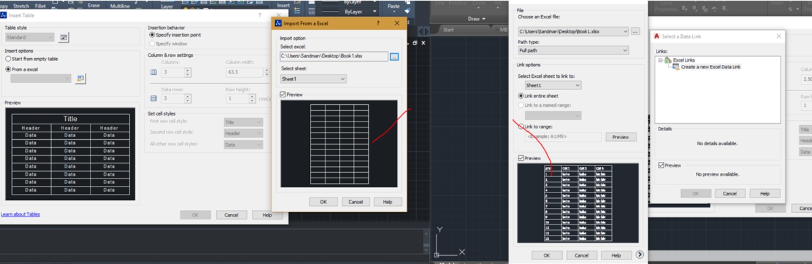Click Help in Insert Table dialog

pos(267,215)
